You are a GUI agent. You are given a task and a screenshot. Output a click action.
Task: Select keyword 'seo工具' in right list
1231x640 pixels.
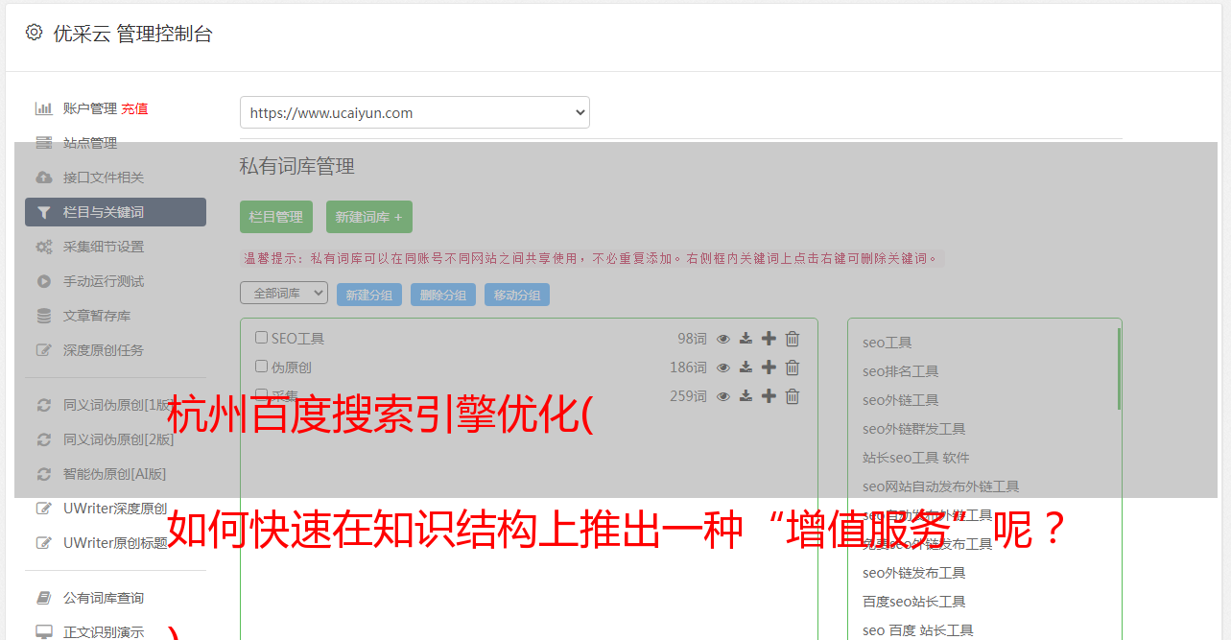pos(888,343)
